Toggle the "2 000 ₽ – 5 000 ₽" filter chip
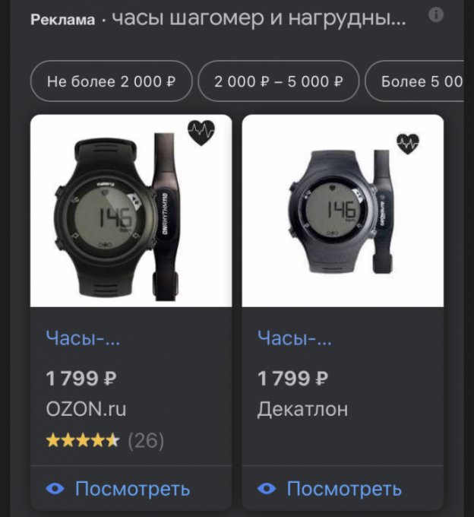Viewport: 474px width, 517px height. tap(278, 81)
